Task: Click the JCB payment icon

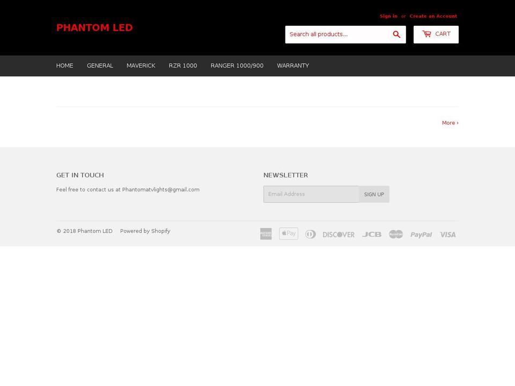Action: [x=372, y=234]
